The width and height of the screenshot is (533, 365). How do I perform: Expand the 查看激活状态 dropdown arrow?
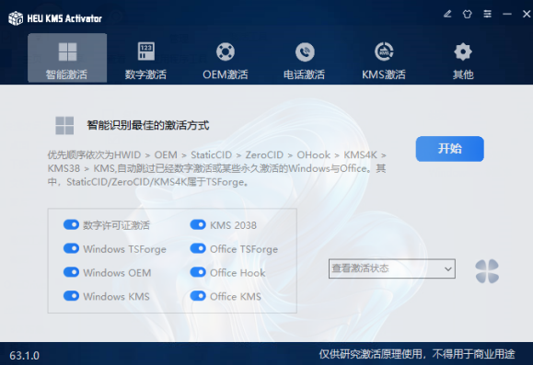[x=448, y=268]
